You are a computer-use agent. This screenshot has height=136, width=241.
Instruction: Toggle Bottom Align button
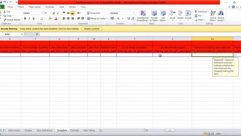pyautogui.click(x=72, y=13)
